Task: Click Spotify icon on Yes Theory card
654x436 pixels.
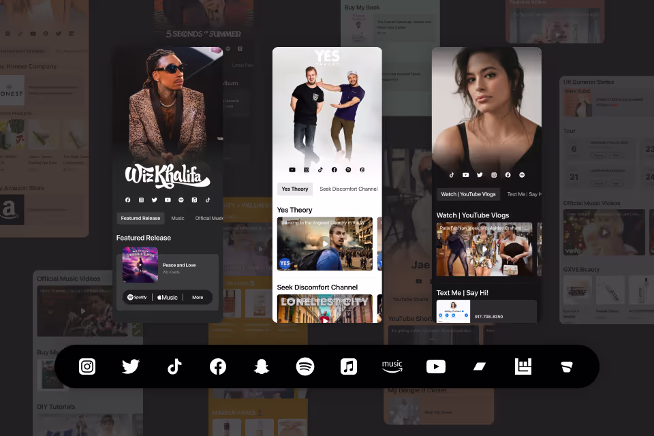Action: point(348,170)
